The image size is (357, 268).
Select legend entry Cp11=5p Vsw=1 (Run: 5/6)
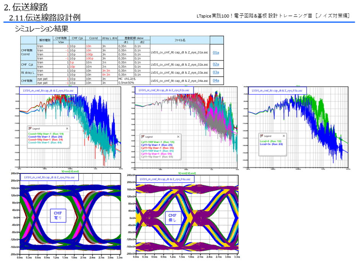156,154
